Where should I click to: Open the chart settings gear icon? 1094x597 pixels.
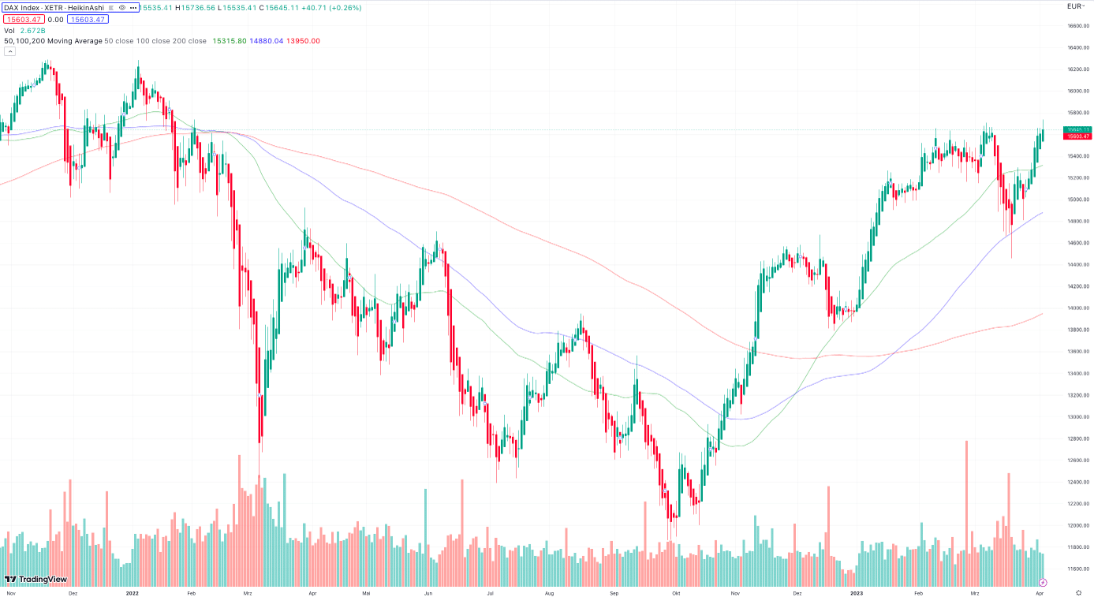click(x=1078, y=592)
